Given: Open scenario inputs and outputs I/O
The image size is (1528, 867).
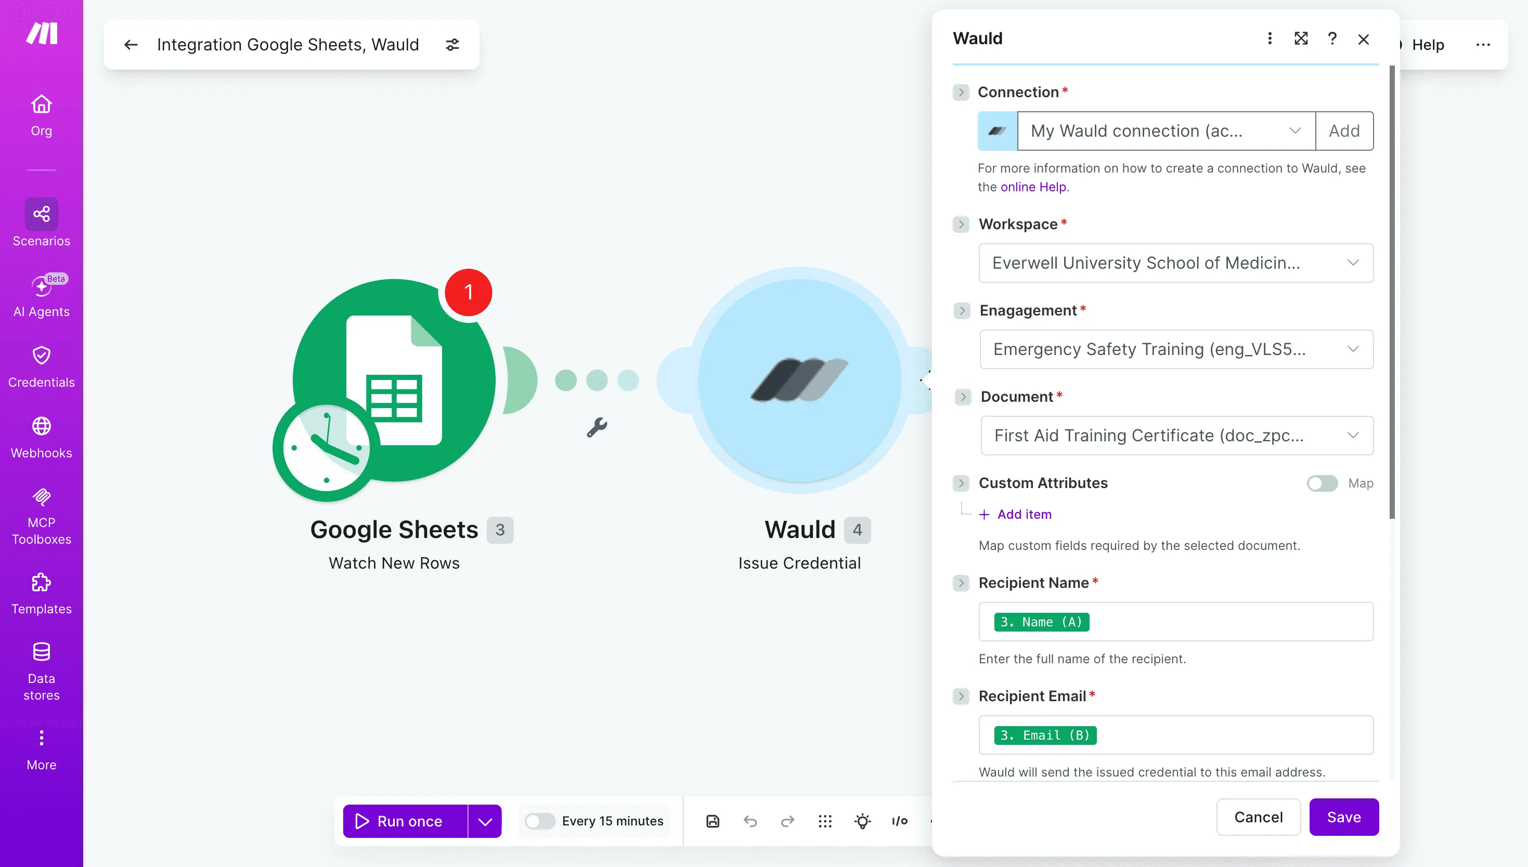Looking at the screenshot, I should pos(900,821).
